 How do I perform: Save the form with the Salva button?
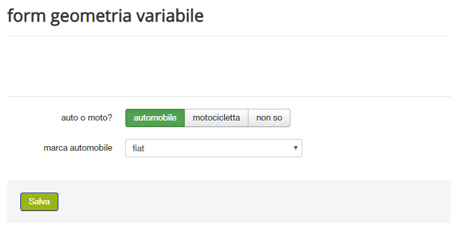pyautogui.click(x=39, y=202)
